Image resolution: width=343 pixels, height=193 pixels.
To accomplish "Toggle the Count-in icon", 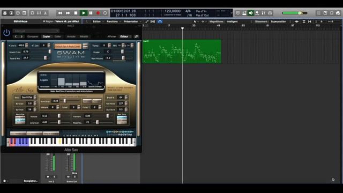I will click(x=257, y=13).
